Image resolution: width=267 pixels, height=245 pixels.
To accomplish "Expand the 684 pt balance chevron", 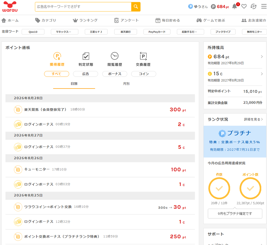I will click(262, 57).
